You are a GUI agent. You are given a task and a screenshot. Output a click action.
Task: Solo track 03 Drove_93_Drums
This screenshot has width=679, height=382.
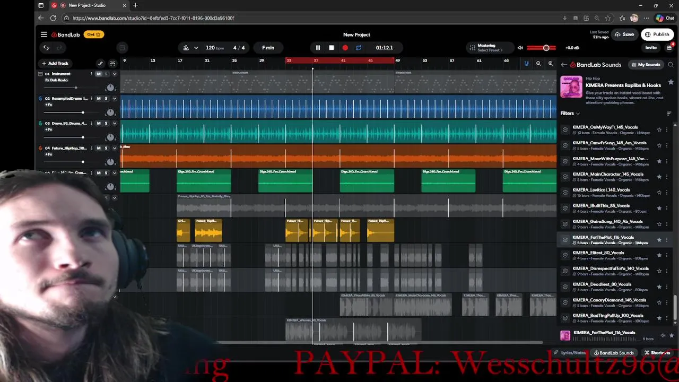point(106,123)
